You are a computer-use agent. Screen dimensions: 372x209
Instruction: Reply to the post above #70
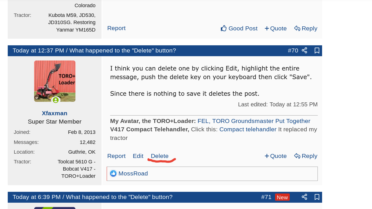click(x=306, y=28)
